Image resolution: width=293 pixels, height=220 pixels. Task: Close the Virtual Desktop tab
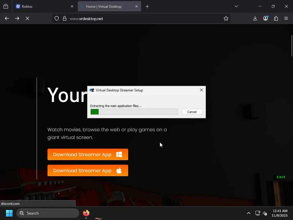point(136,6)
